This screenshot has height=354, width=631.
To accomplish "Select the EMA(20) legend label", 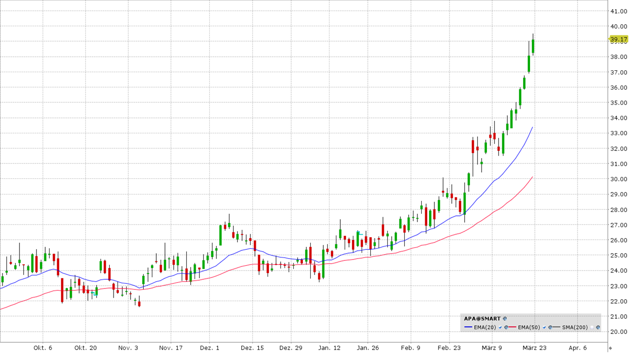I will point(485,327).
